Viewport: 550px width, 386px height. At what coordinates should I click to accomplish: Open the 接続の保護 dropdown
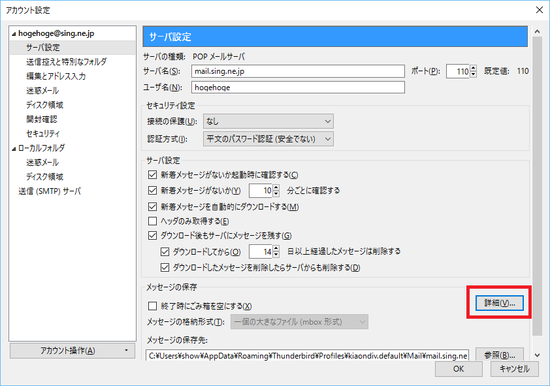pyautogui.click(x=268, y=121)
